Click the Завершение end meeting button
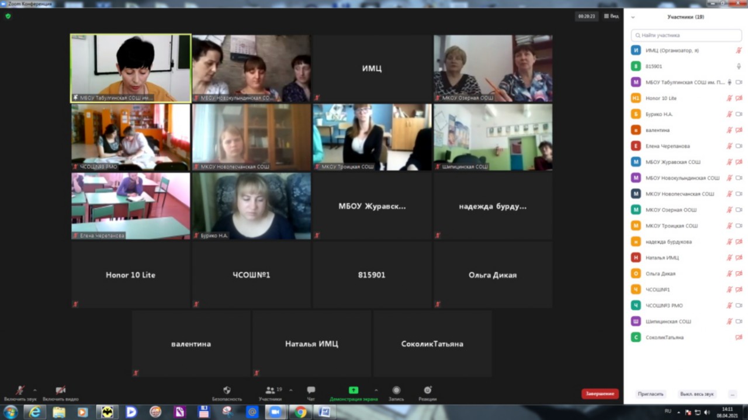This screenshot has width=748, height=420. pyautogui.click(x=600, y=394)
